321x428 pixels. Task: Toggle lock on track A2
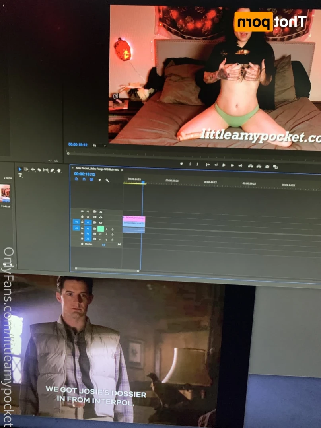(82, 233)
